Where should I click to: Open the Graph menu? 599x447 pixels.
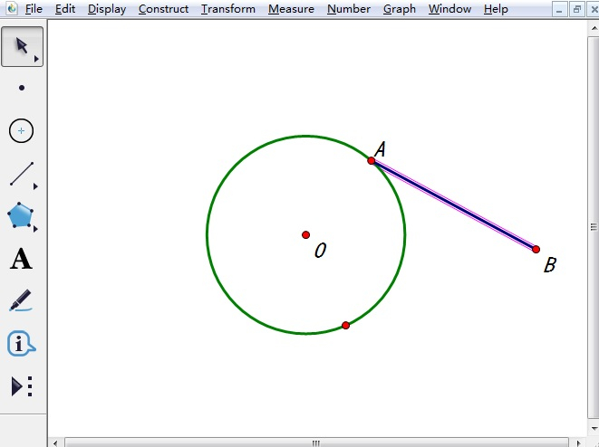pos(399,9)
